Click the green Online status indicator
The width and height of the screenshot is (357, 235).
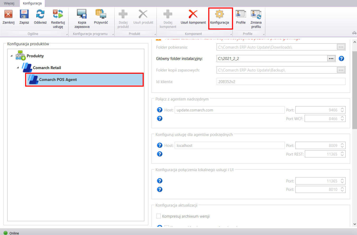pyautogui.click(x=6, y=233)
